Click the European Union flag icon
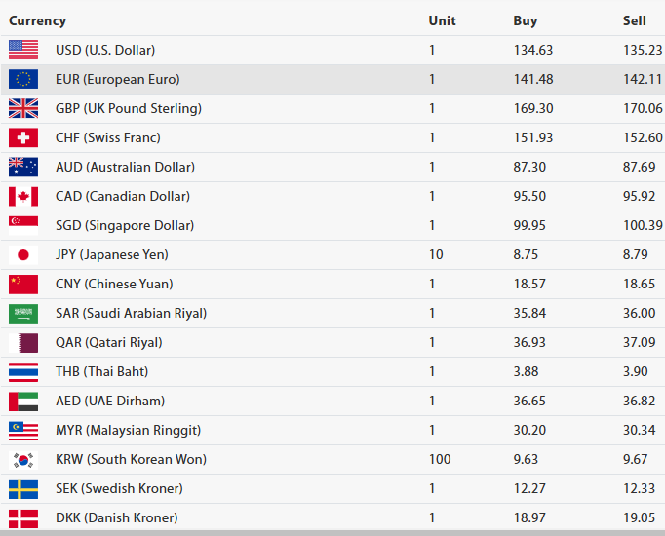 click(23, 79)
